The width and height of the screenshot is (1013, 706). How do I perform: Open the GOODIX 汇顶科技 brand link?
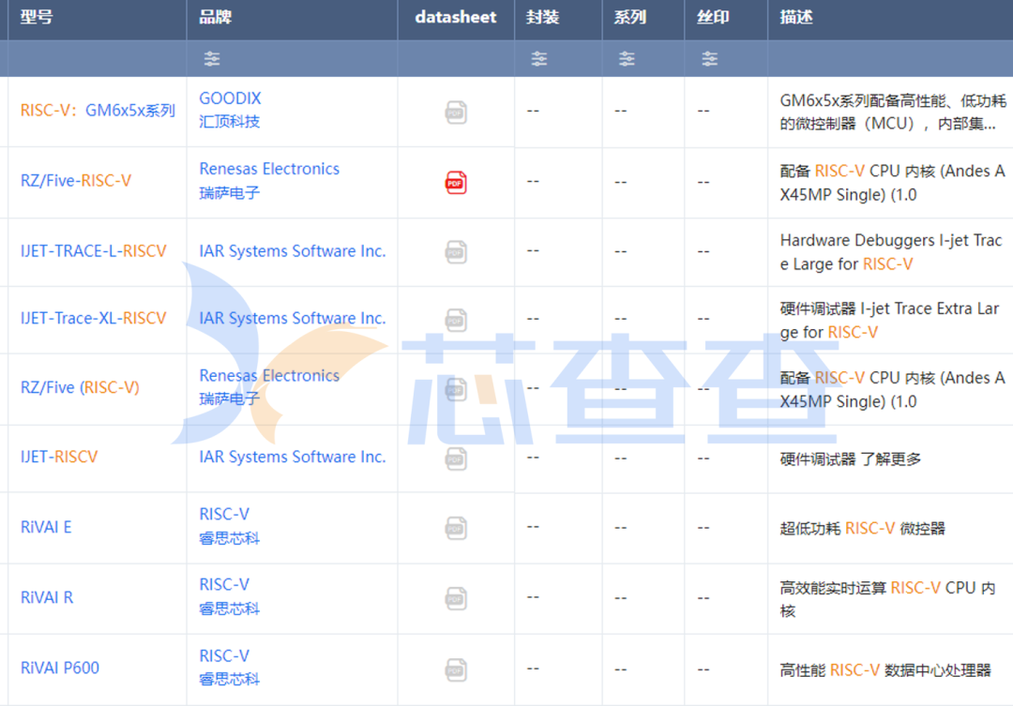click(x=230, y=110)
